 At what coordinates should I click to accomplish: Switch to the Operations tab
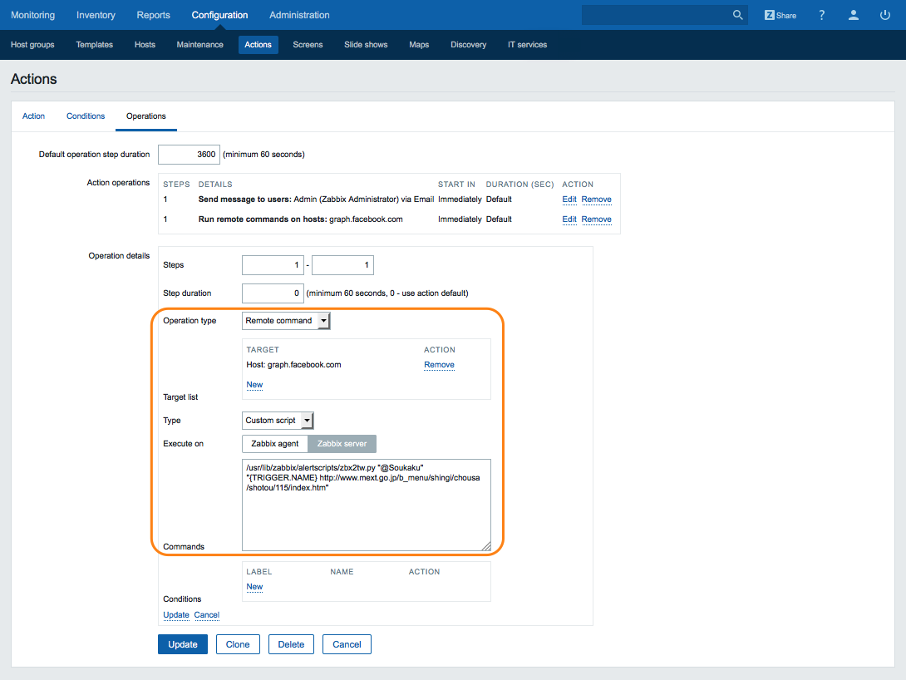pos(146,116)
